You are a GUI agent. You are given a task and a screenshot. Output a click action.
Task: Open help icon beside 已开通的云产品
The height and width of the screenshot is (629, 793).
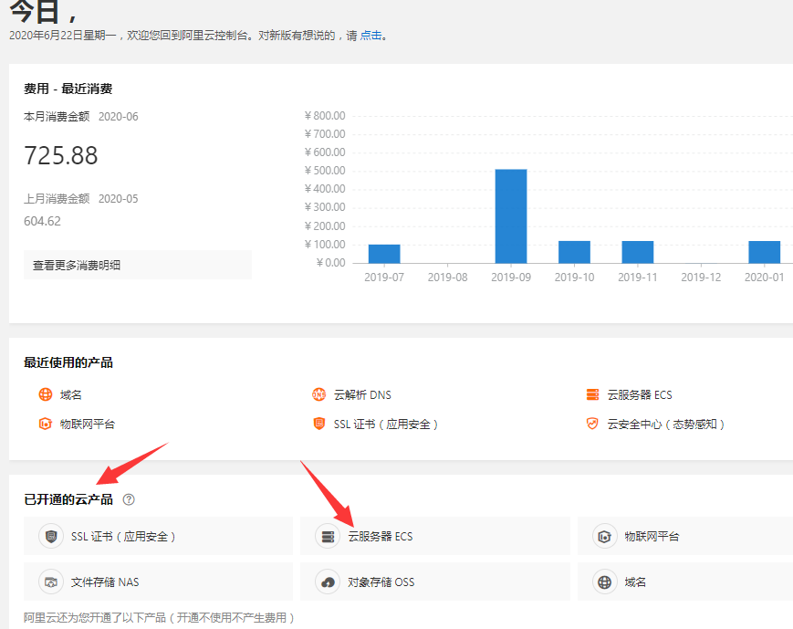129,499
